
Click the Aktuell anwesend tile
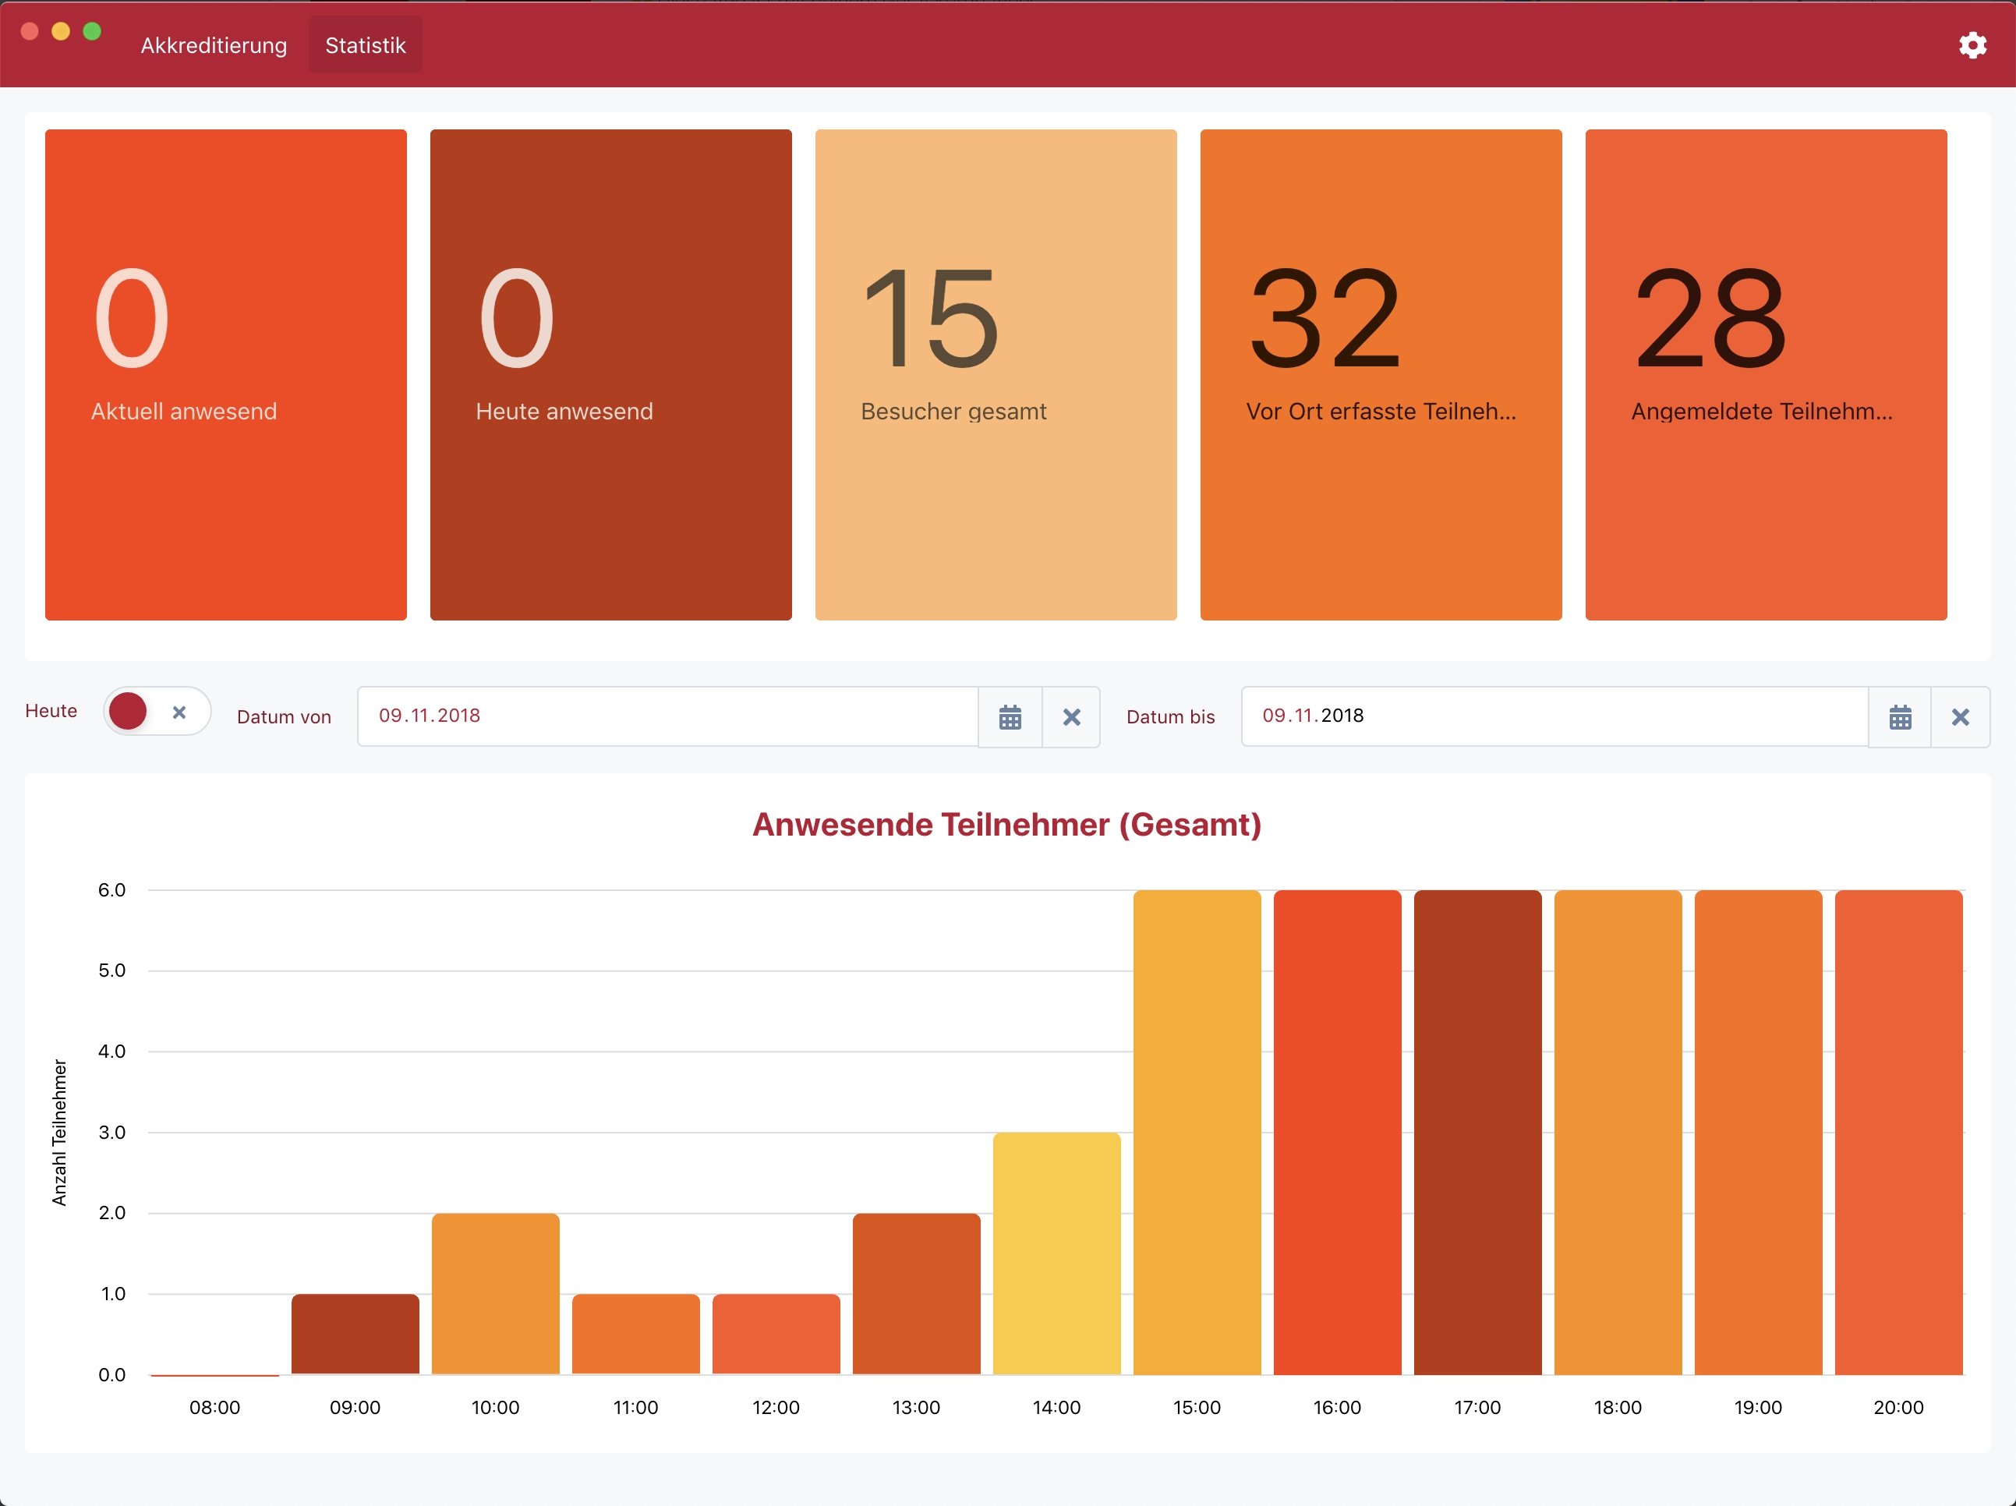click(226, 374)
